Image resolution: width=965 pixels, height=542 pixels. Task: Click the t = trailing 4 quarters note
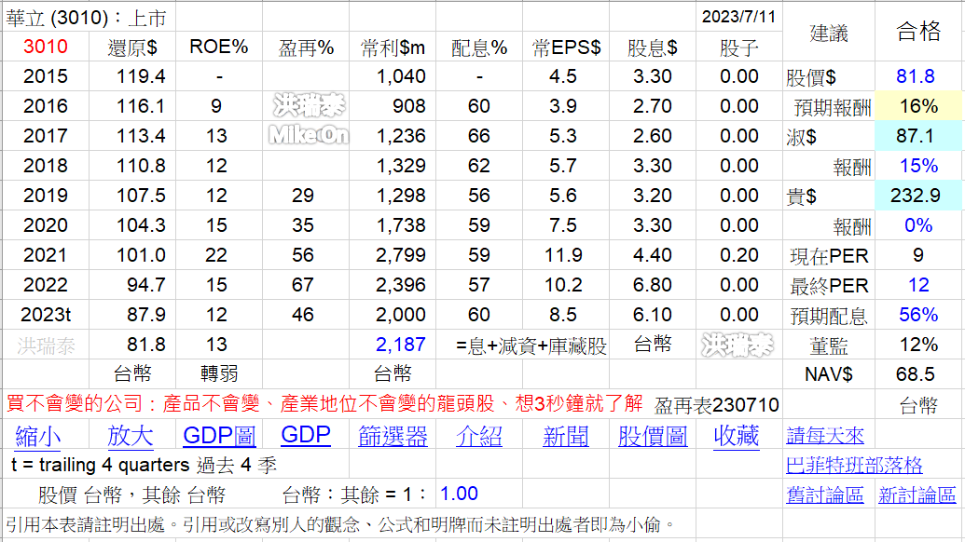144,466
